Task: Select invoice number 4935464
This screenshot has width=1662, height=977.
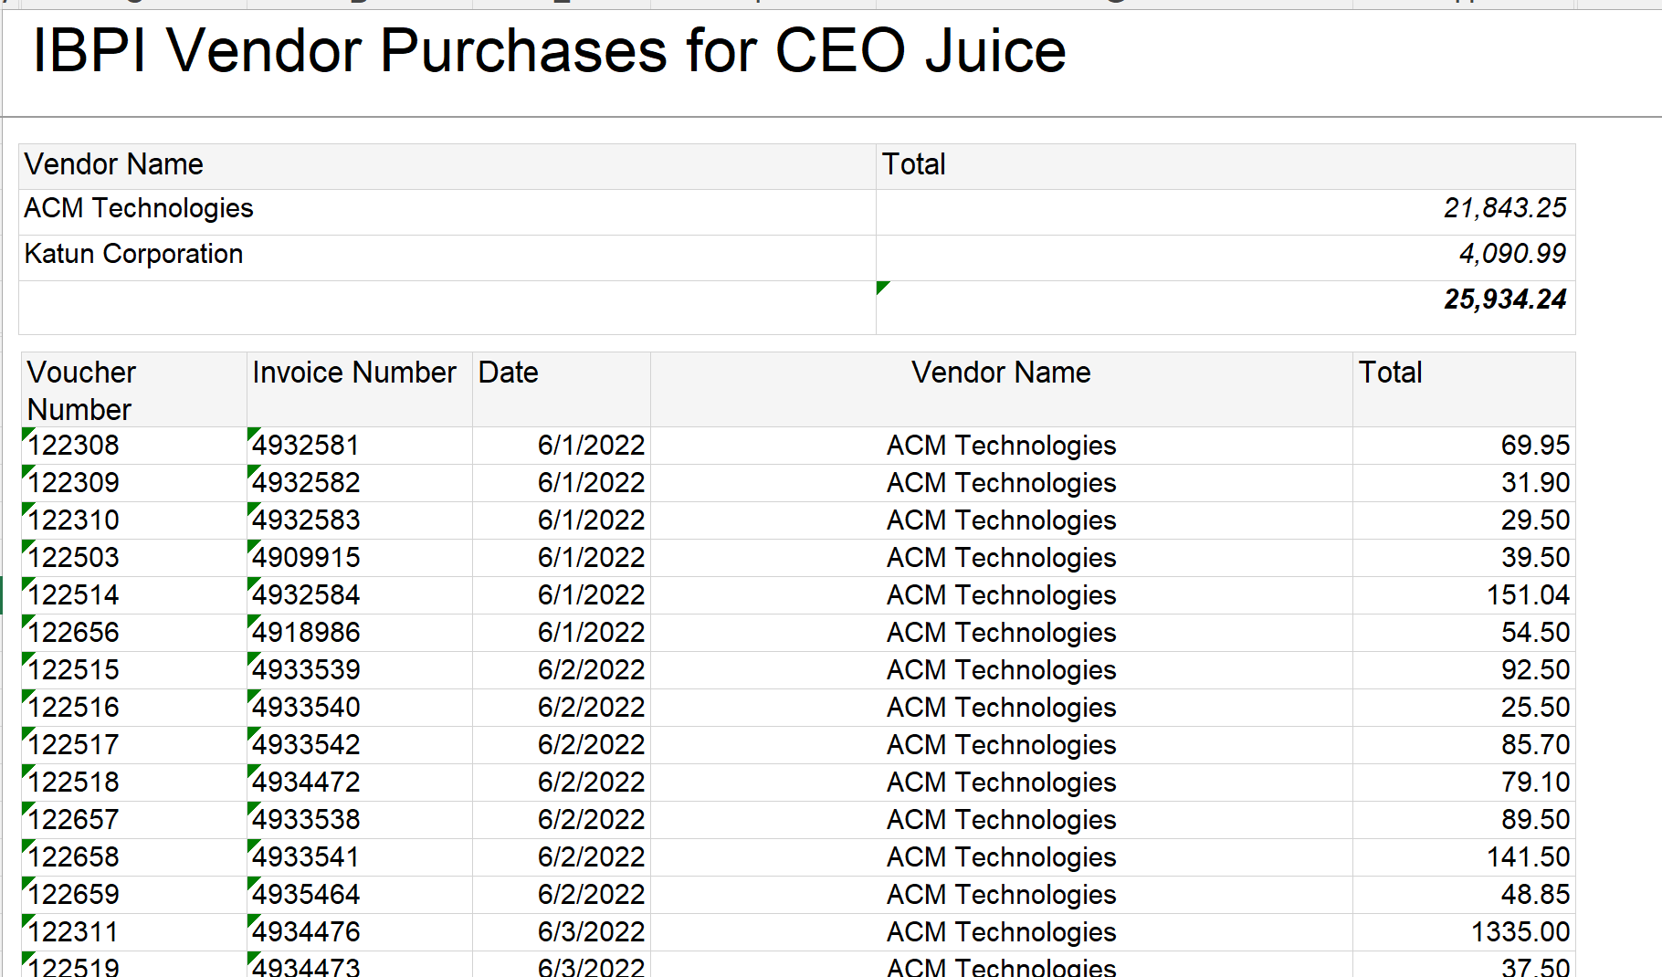Action: pyautogui.click(x=307, y=895)
